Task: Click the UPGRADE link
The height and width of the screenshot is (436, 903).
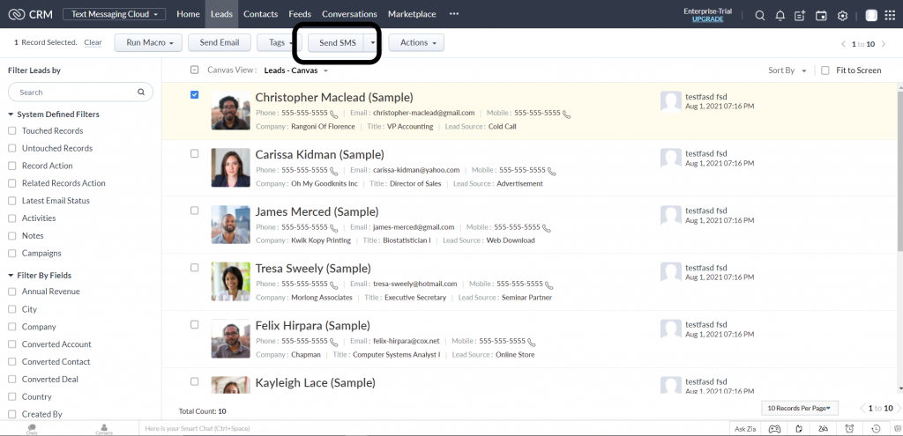Action: 708,19
